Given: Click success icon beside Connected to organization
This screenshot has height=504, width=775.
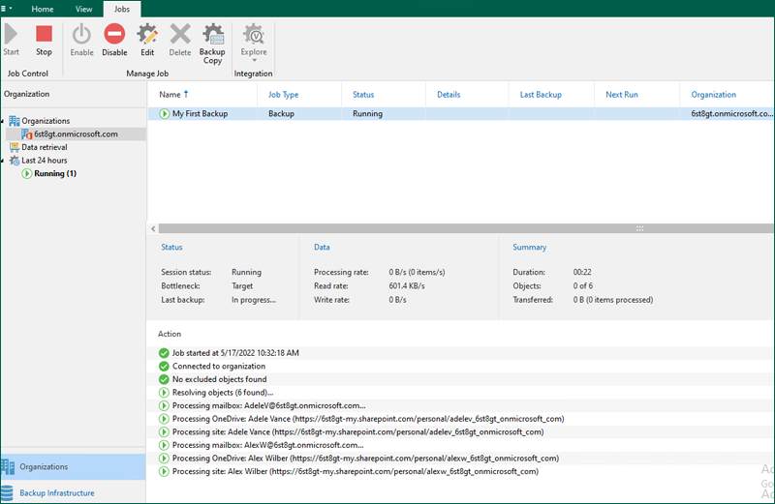Looking at the screenshot, I should 164,367.
